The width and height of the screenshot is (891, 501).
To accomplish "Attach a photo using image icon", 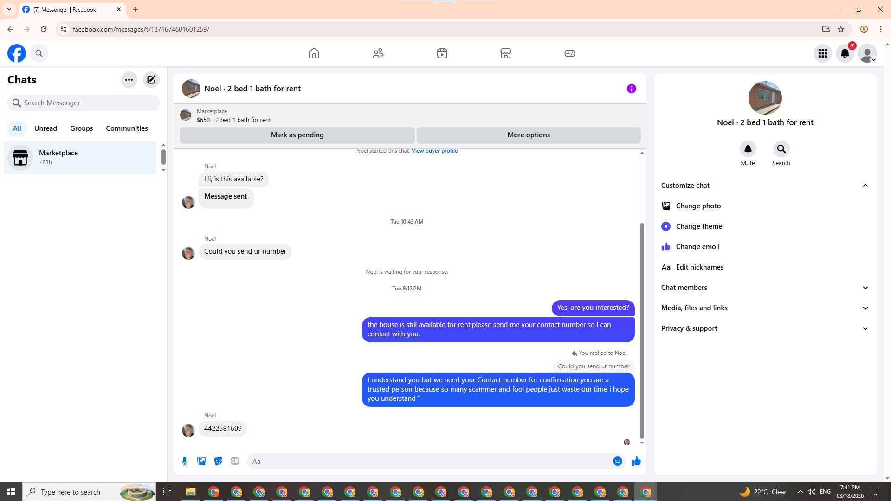I will pyautogui.click(x=201, y=461).
